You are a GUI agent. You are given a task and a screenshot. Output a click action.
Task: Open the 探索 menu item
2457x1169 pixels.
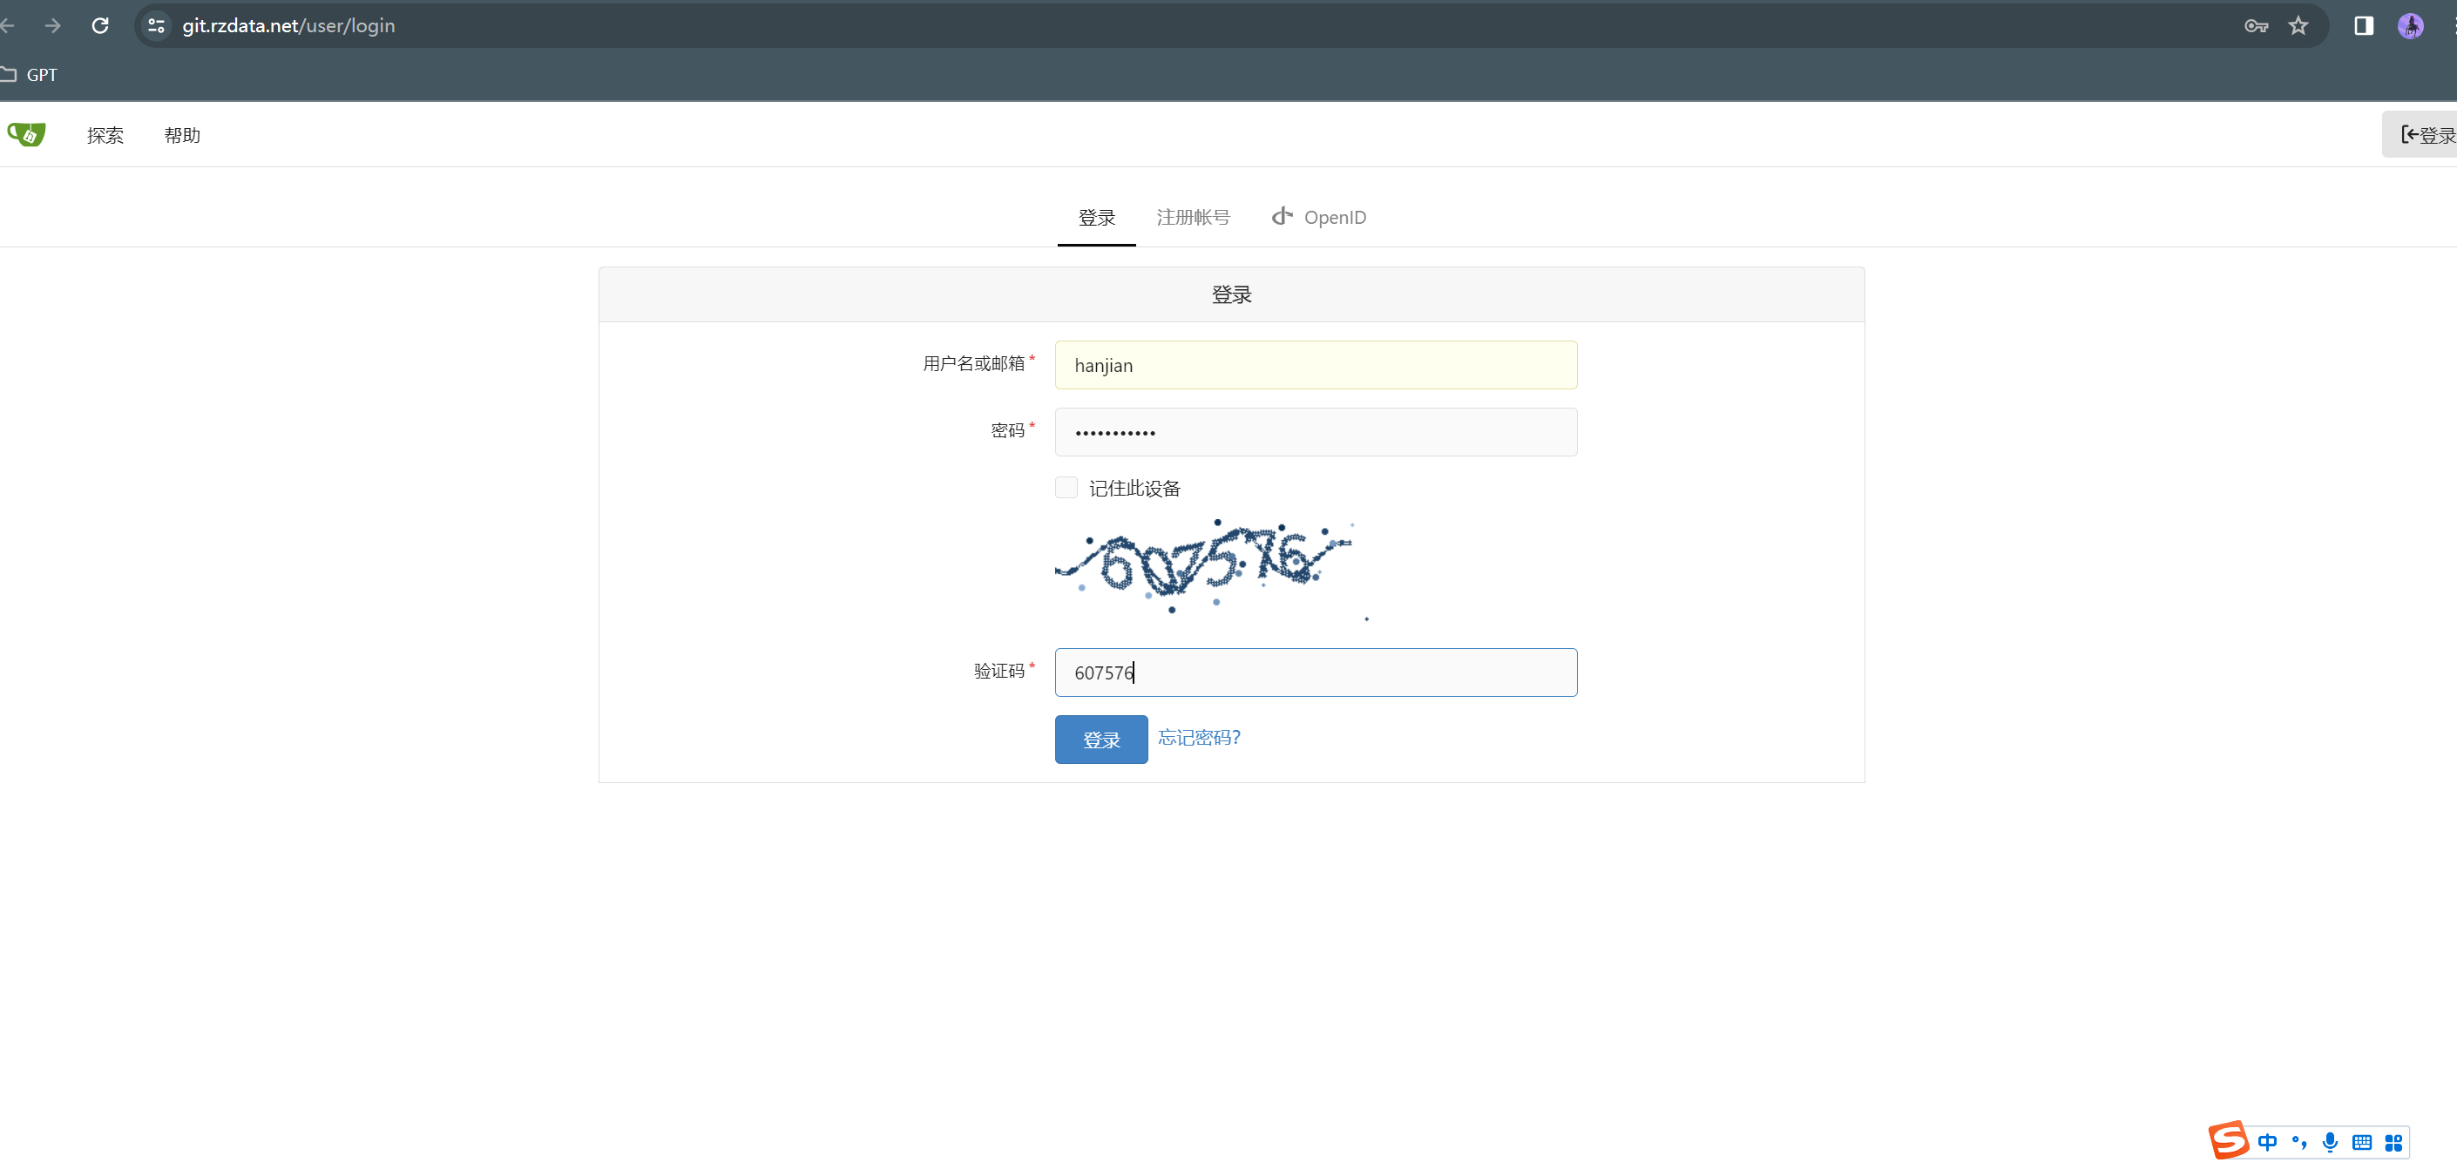coord(105,135)
